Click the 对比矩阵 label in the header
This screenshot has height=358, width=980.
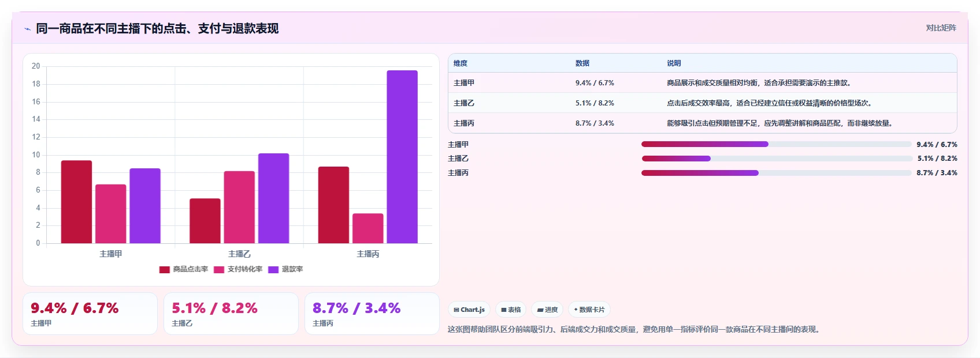(941, 28)
